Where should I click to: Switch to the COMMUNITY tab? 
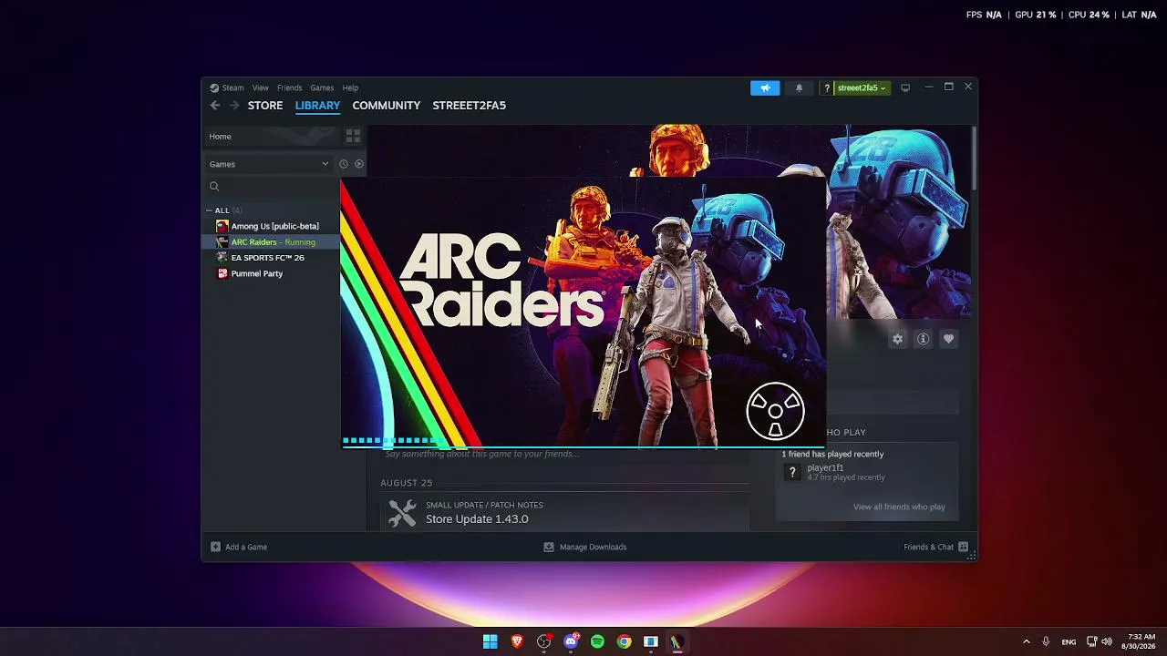(387, 106)
